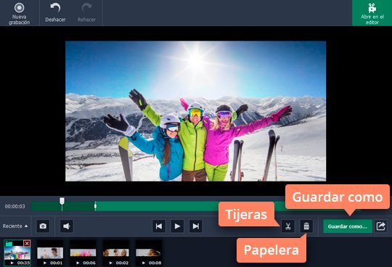Open the 00:01 recording thumbnail
This screenshot has height=267, width=392.
point(50,252)
